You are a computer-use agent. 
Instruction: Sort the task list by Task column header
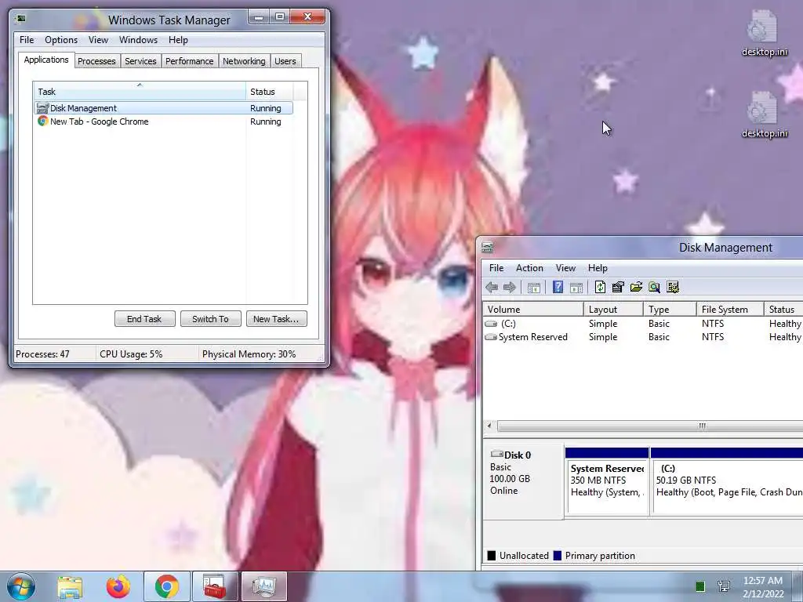tap(140, 92)
